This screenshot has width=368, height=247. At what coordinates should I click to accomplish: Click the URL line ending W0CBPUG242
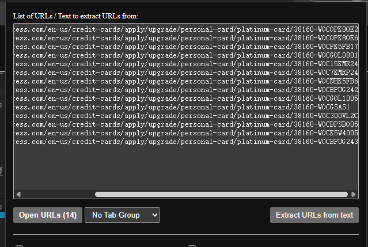(186, 90)
